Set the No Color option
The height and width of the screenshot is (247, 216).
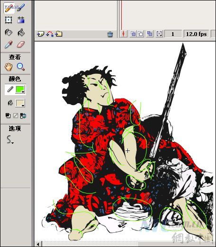click(16, 115)
